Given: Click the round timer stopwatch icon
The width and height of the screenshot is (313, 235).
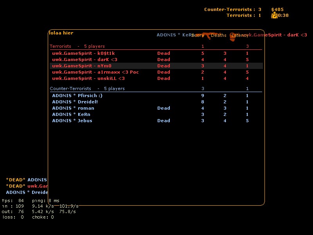Looking at the screenshot, I should click(274, 15).
